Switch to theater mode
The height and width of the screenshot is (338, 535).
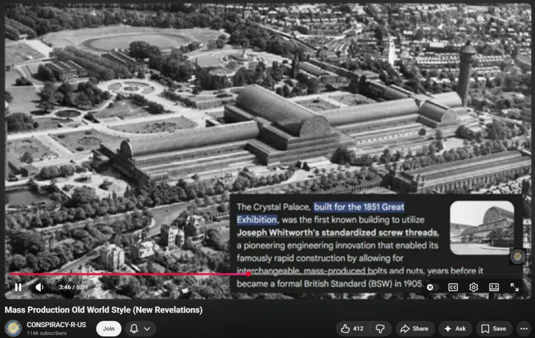[x=494, y=287]
